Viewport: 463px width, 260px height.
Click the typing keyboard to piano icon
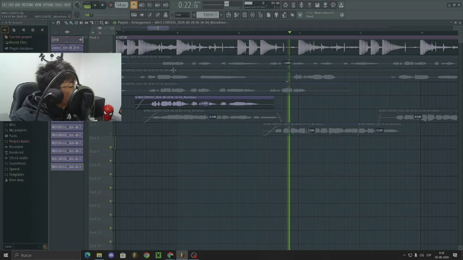tap(133, 15)
